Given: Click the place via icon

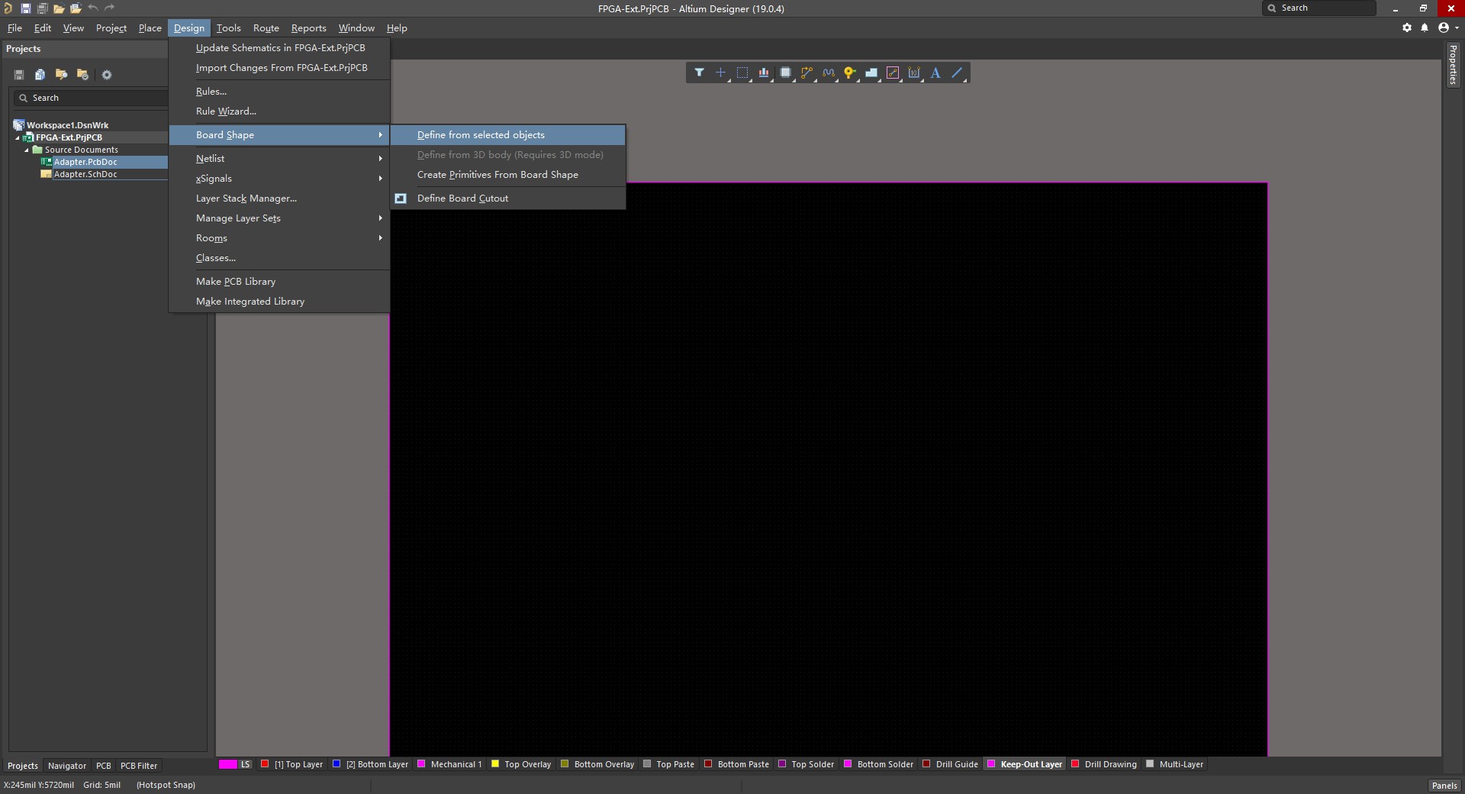Looking at the screenshot, I should click(x=849, y=73).
